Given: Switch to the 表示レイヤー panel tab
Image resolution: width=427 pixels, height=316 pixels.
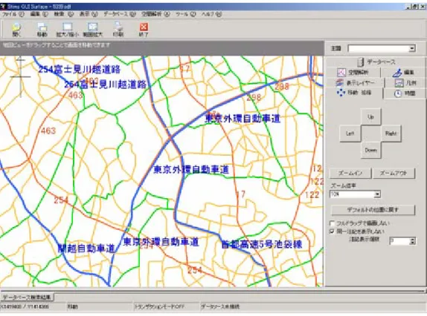Looking at the screenshot, I should [x=356, y=82].
